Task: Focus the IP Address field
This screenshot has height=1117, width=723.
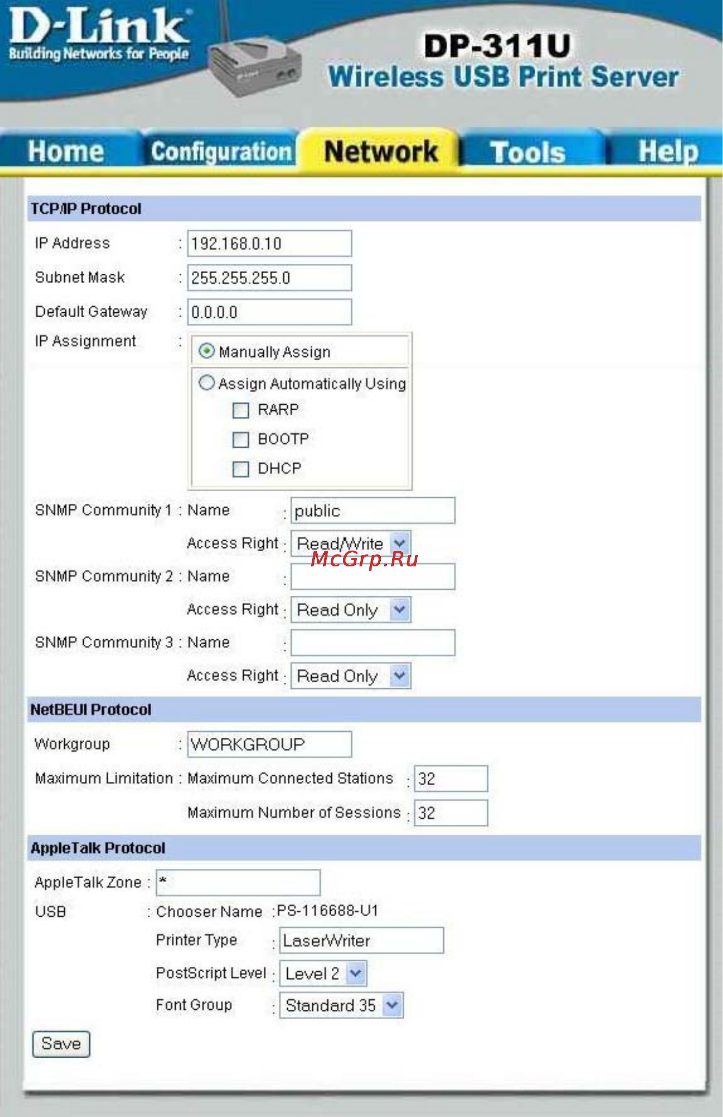Action: (269, 243)
